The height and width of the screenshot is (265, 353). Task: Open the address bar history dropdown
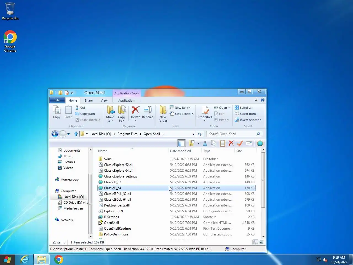tap(193, 134)
